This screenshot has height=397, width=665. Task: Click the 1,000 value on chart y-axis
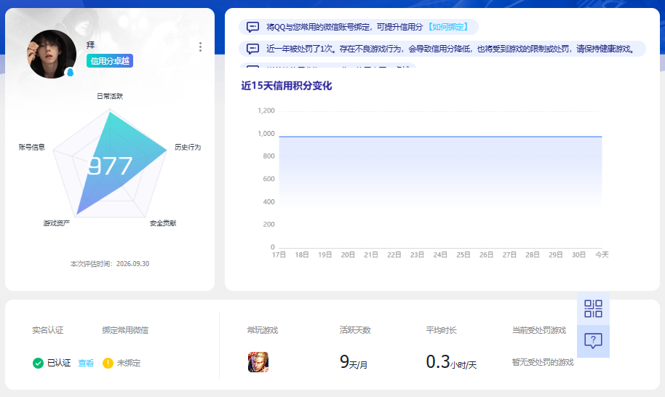point(266,134)
